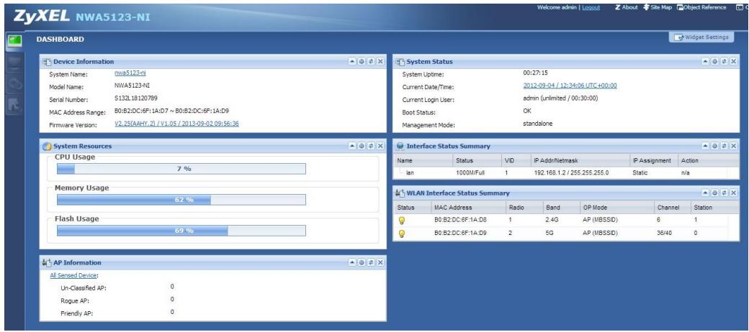749x332 pixels.
Task: Click serial number S132L18120789
Action: pos(136,98)
